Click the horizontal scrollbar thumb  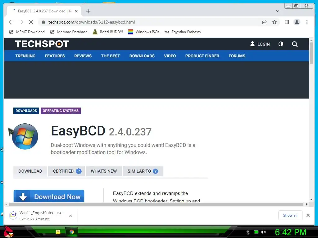(156, 204)
